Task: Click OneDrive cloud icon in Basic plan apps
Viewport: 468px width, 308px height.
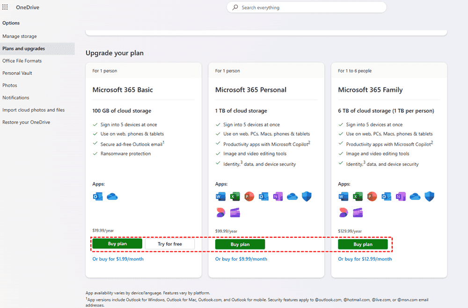Action: pyautogui.click(x=112, y=197)
